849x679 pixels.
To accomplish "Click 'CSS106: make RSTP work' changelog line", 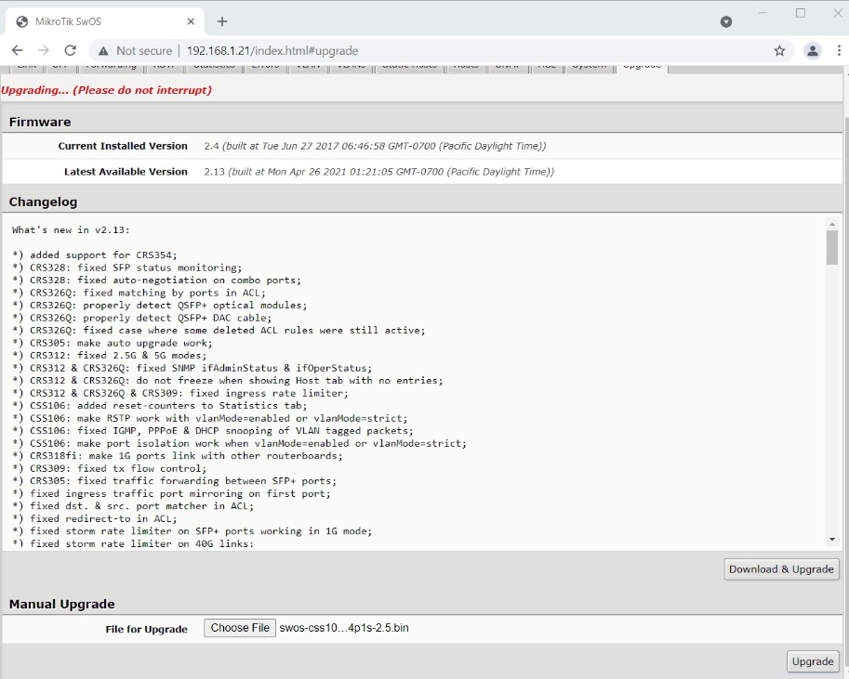I will click(210, 418).
